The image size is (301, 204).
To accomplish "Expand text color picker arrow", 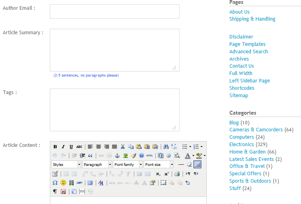I will pos(193,155).
